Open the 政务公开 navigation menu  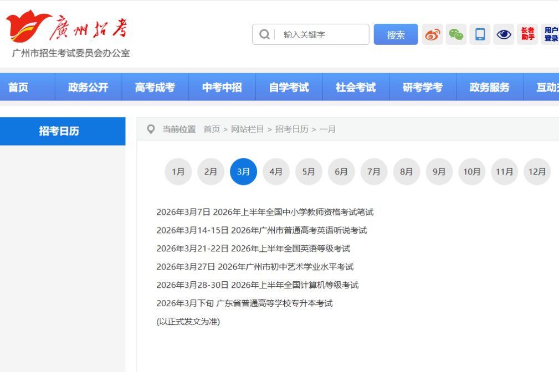[88, 87]
